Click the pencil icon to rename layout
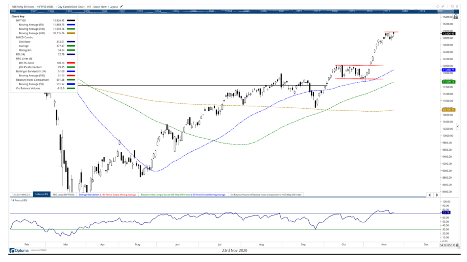 (x=121, y=6)
